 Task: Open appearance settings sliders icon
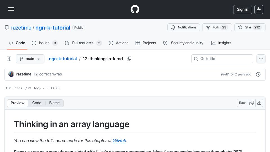coord(259,10)
